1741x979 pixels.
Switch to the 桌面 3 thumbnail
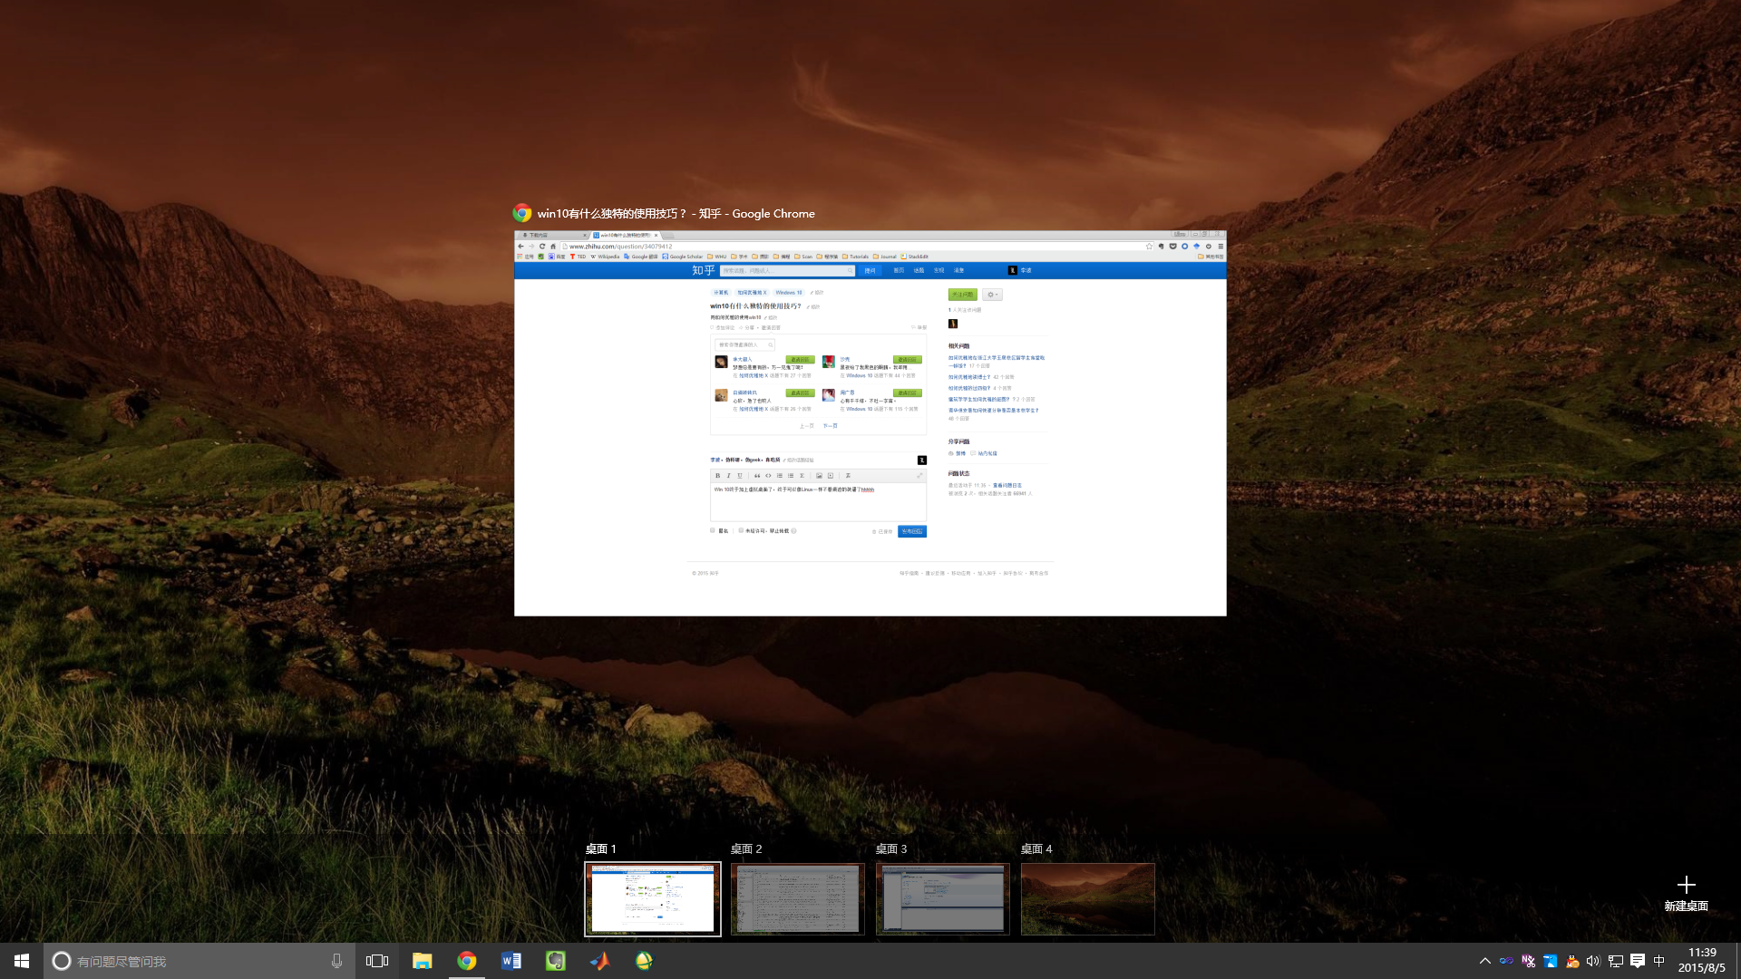tap(942, 898)
